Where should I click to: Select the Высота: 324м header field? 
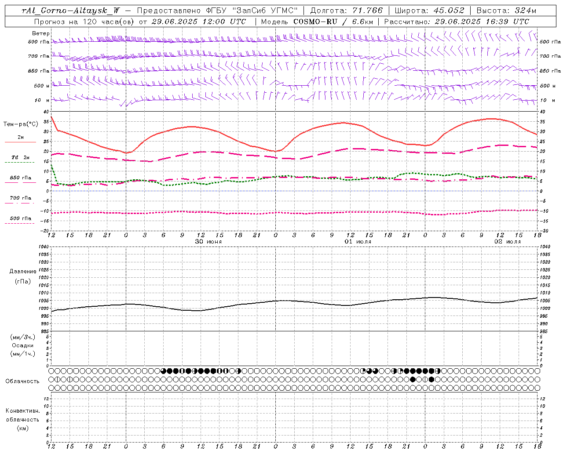point(507,11)
